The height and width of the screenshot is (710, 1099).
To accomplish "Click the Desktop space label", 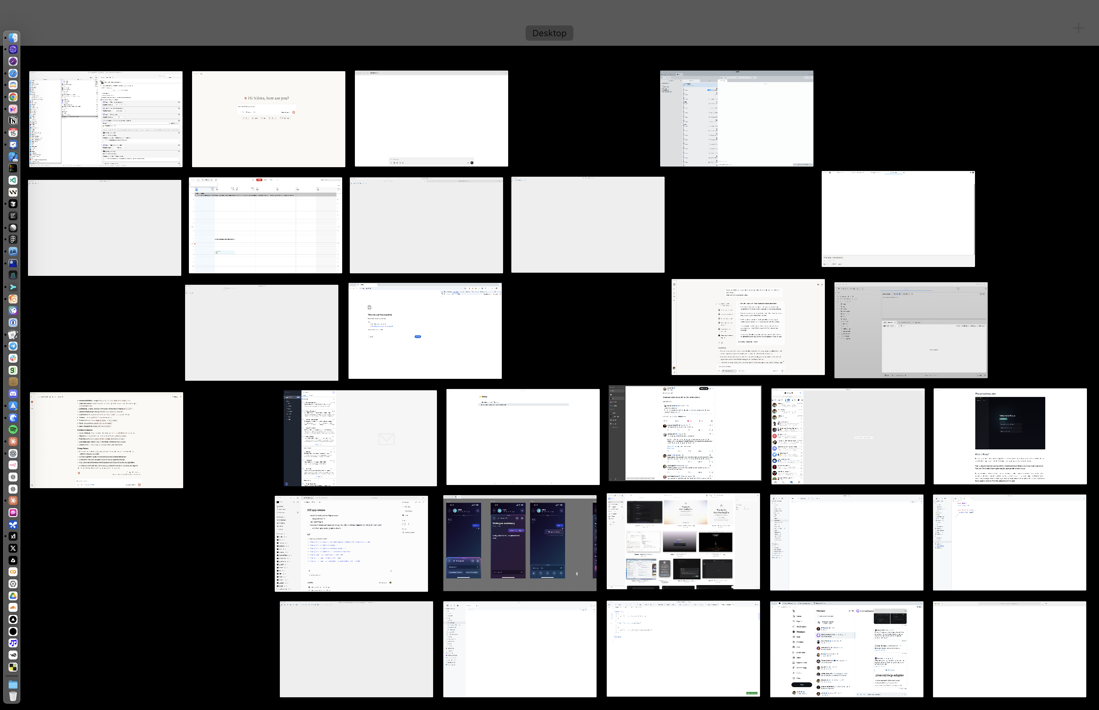I will [x=549, y=33].
